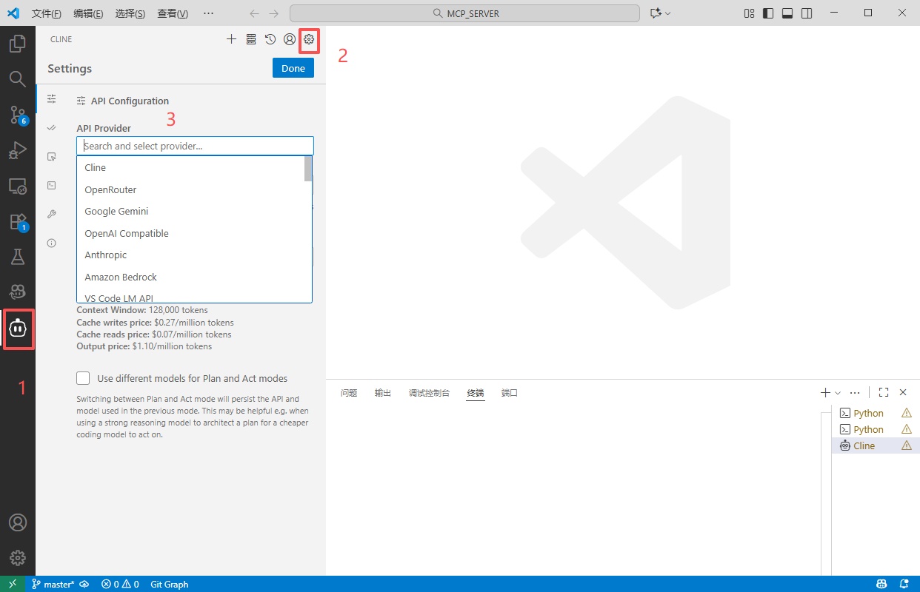Open the 编辑(E) menu
920x592 pixels.
coord(89,13)
